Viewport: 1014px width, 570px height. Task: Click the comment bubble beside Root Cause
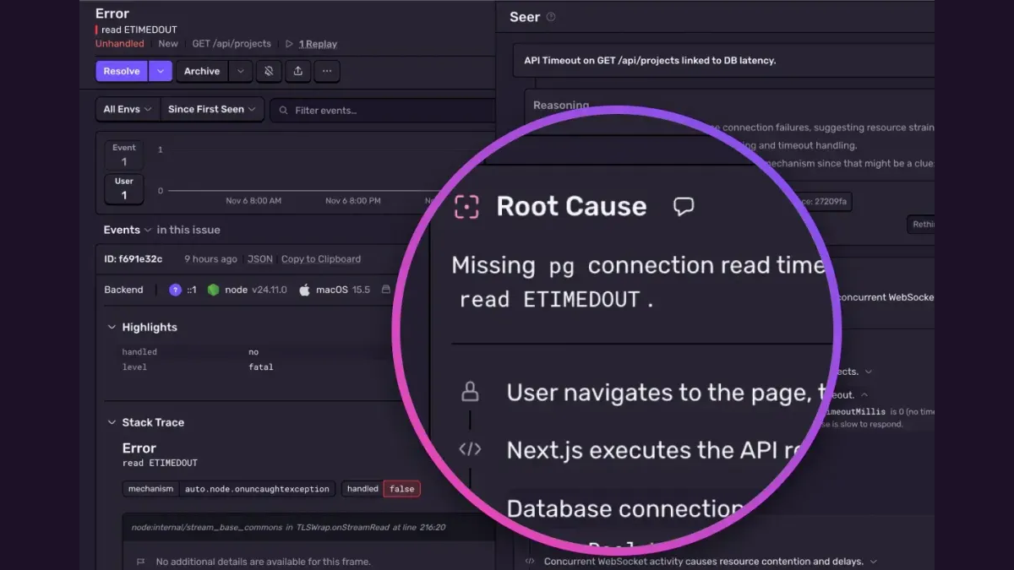pyautogui.click(x=684, y=206)
